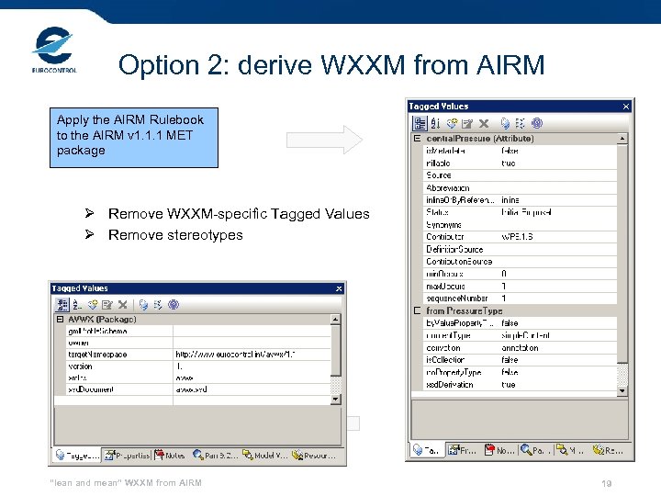Click the default tag types icon in the left Tagged Values toolbar
661x496 pixels.
pyautogui.click(x=143, y=305)
